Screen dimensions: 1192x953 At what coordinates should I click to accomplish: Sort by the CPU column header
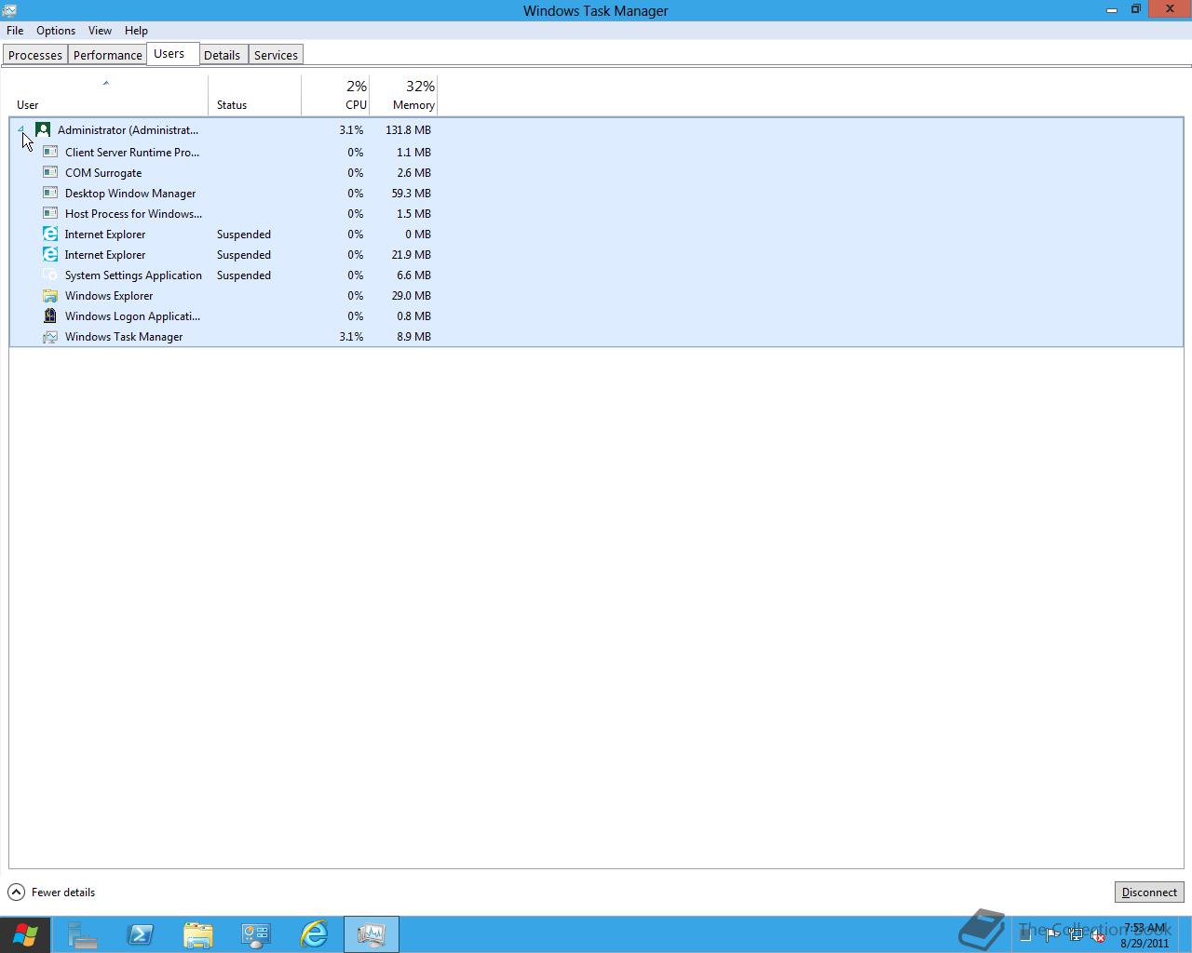point(335,95)
